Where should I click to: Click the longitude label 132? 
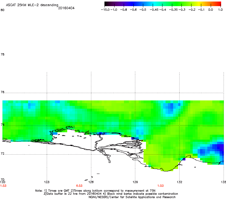(180, 182)
